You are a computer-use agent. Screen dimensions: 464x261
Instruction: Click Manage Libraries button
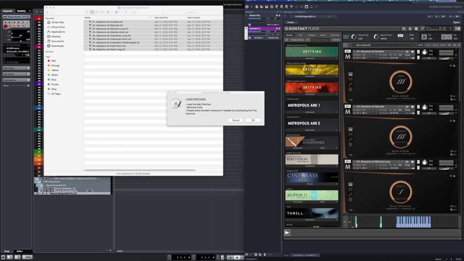[x=297, y=40]
